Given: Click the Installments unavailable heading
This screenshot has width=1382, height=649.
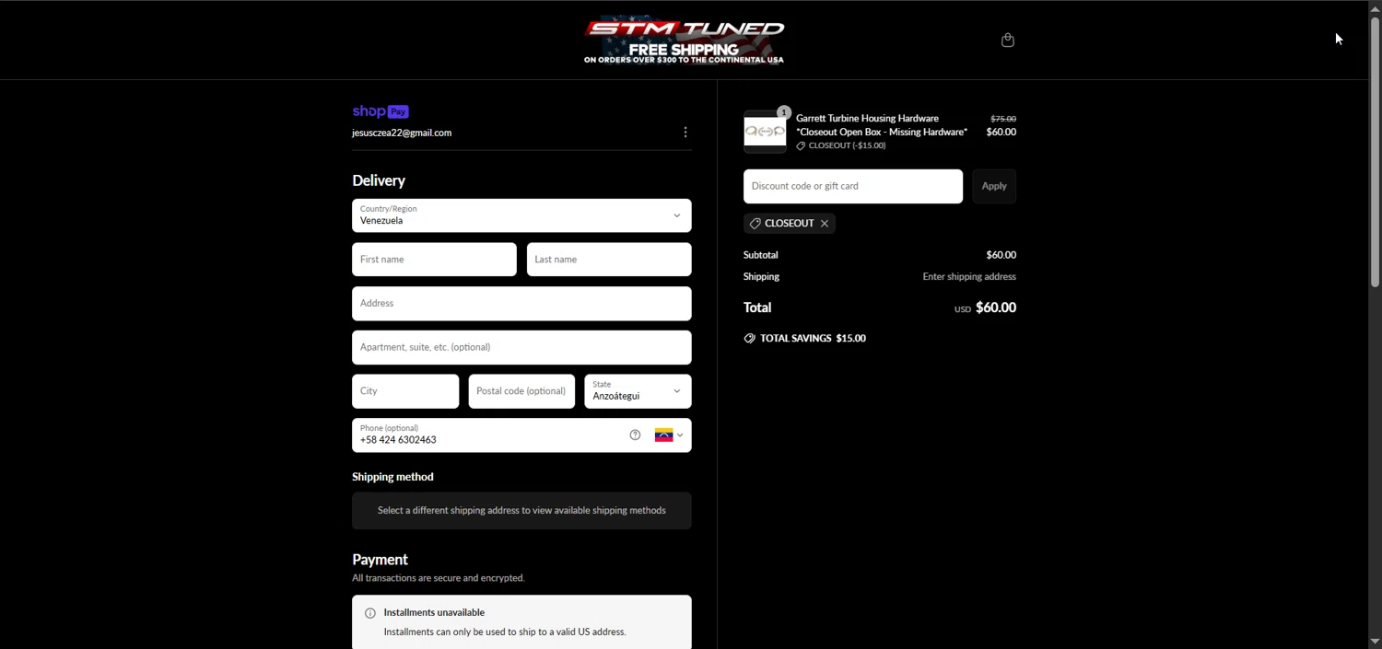Looking at the screenshot, I should (x=434, y=613).
